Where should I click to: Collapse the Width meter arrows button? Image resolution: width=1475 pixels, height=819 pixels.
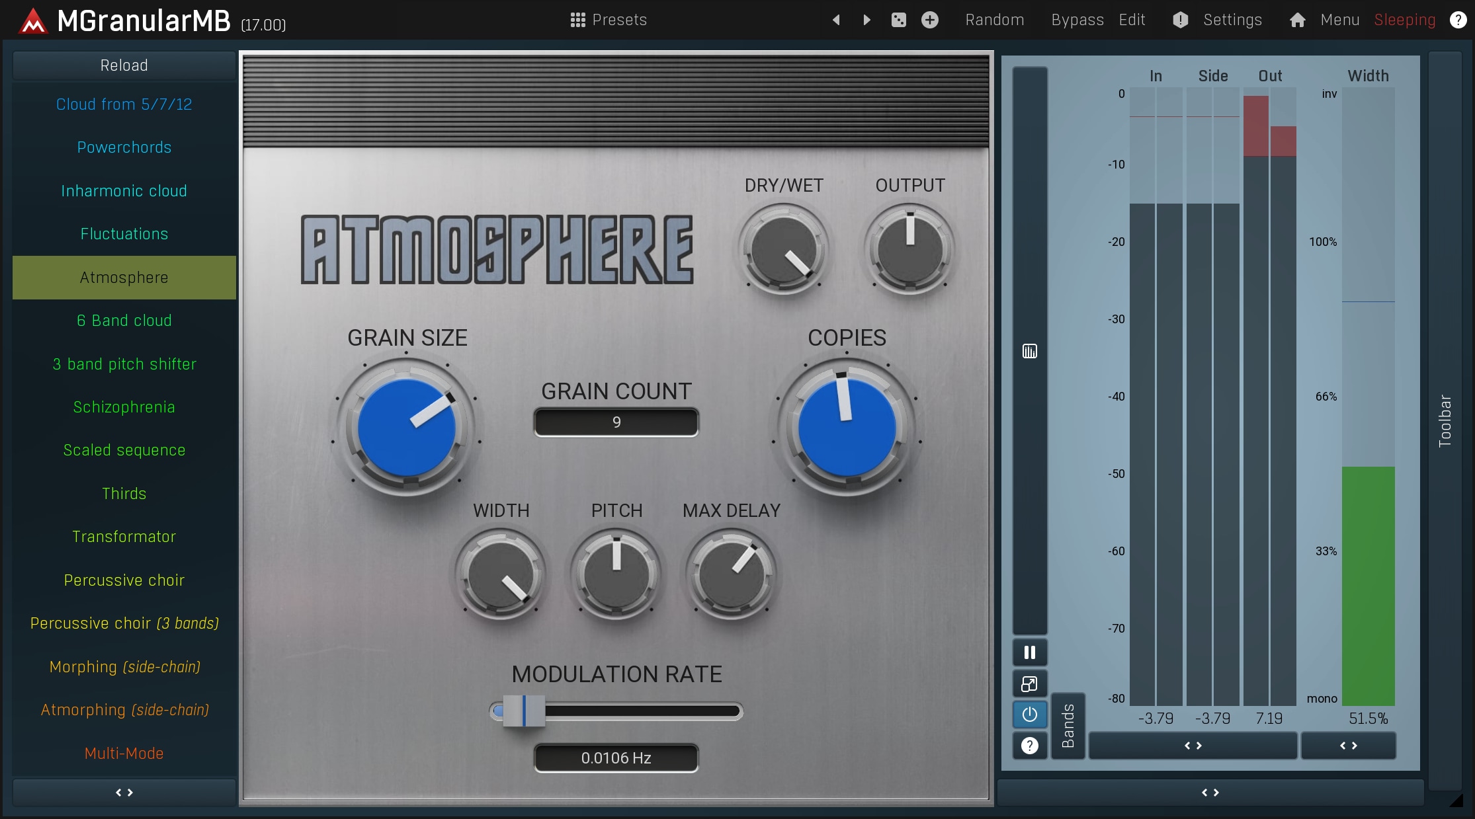click(1348, 746)
